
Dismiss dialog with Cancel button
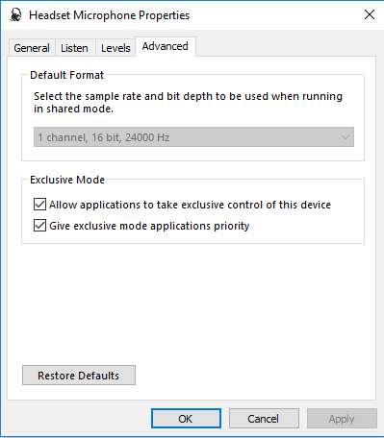point(264,419)
